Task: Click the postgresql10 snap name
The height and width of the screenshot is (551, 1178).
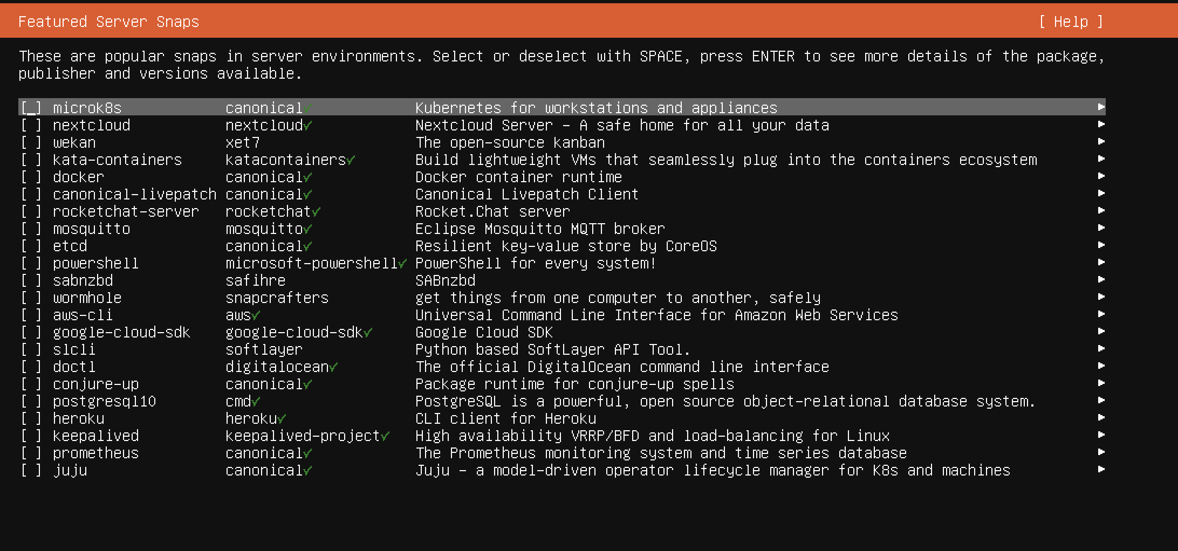Action: point(104,401)
